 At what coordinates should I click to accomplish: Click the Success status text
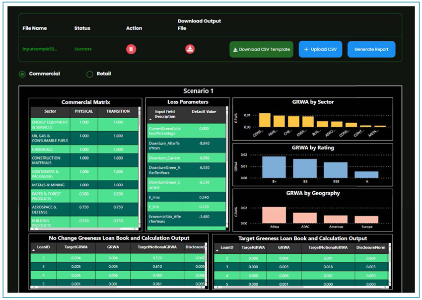pyautogui.click(x=83, y=49)
